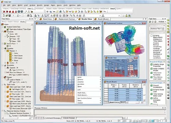171x123 pixels.
Task: Click Tree Menu horizontal scrollbar
Action: pos(16,118)
